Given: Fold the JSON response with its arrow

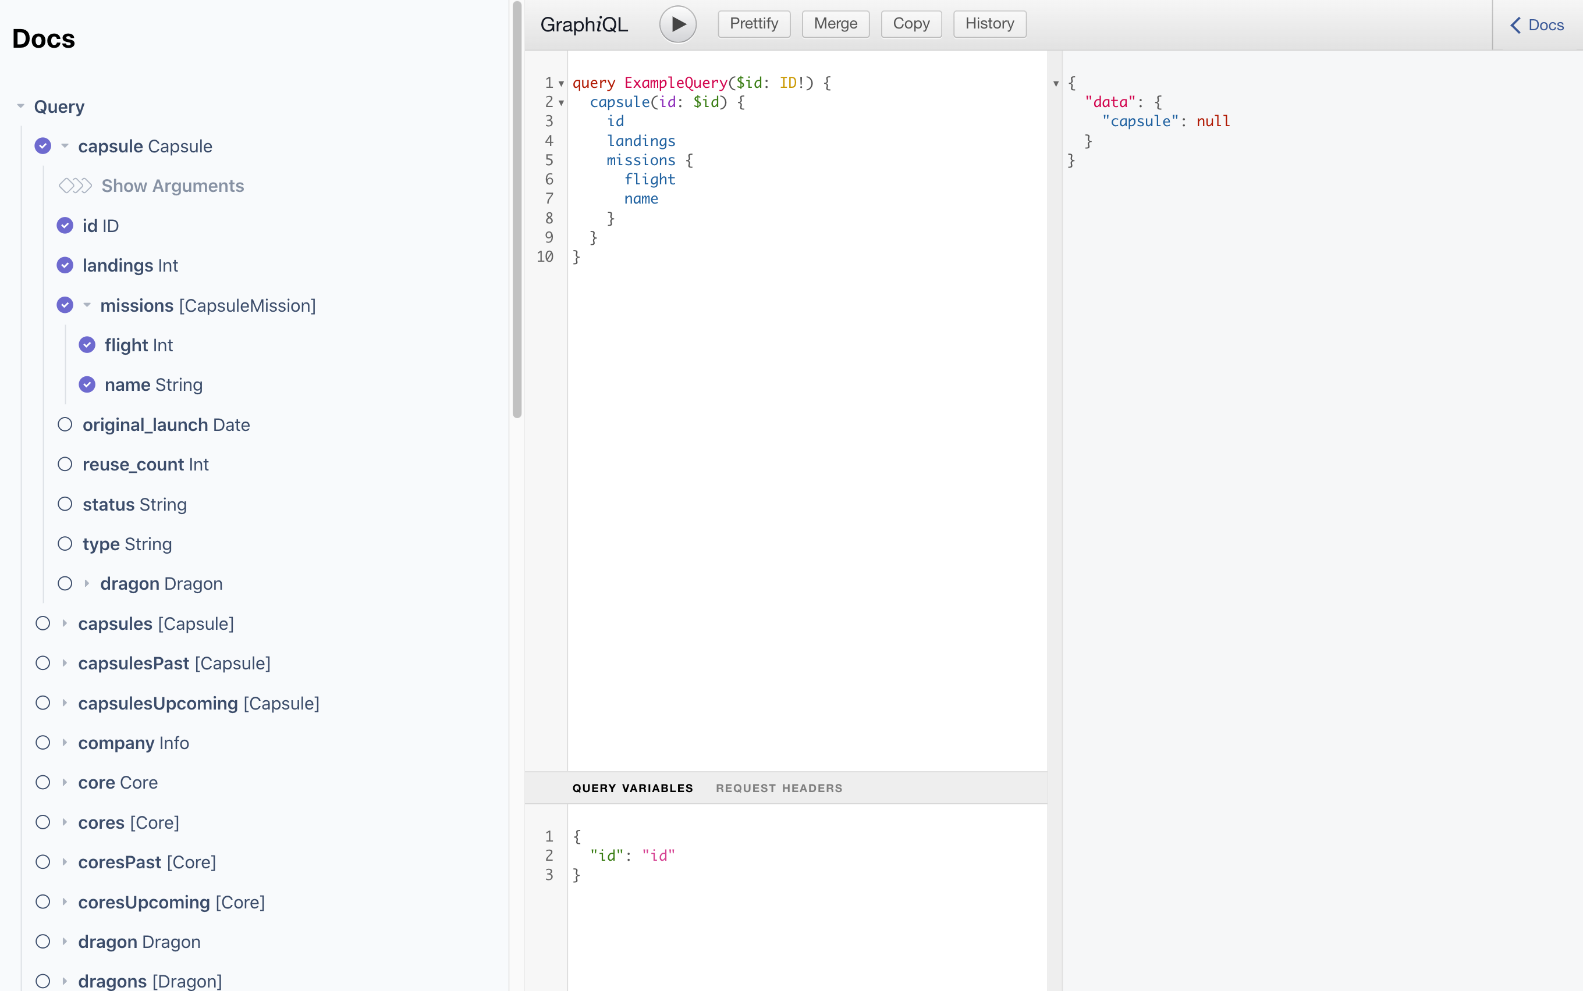Looking at the screenshot, I should 1056,84.
